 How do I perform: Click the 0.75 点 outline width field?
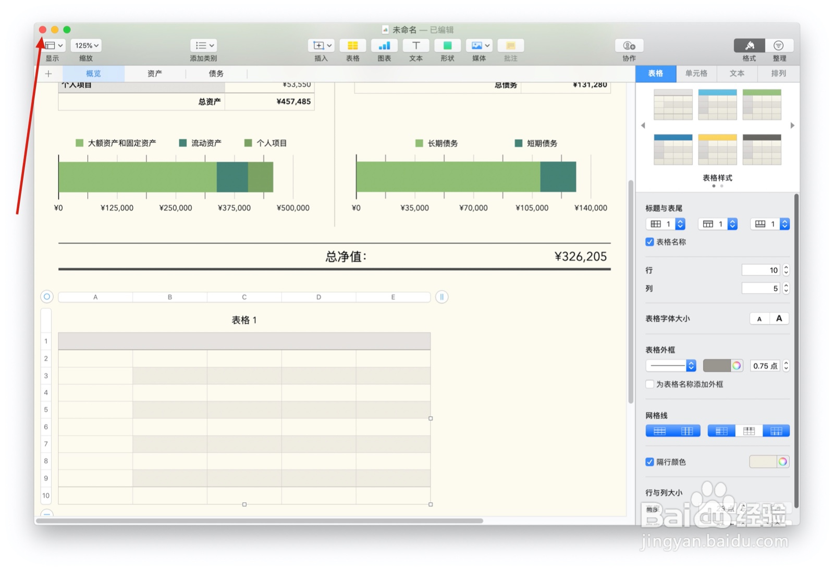[765, 366]
